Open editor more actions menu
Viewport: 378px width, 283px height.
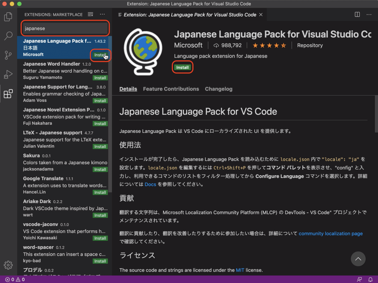[x=369, y=14]
